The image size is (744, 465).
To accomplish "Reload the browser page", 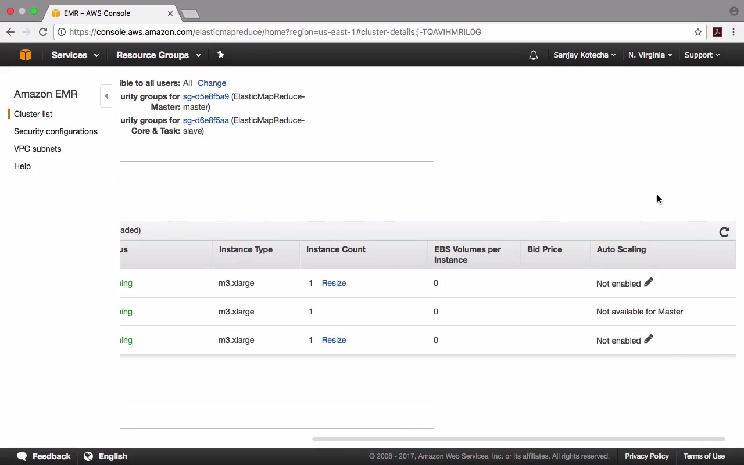I will 42,32.
